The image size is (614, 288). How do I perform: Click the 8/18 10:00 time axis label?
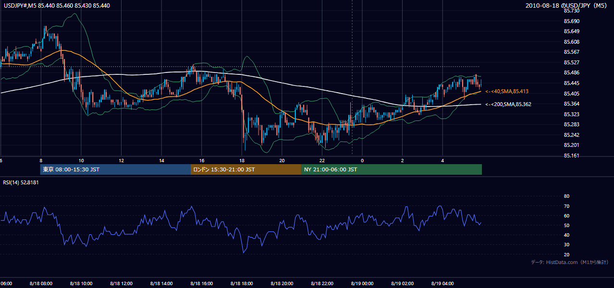81,283
